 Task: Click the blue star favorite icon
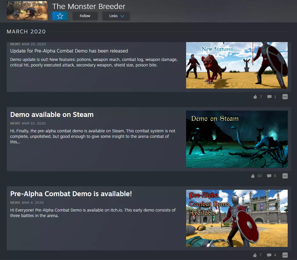point(60,16)
